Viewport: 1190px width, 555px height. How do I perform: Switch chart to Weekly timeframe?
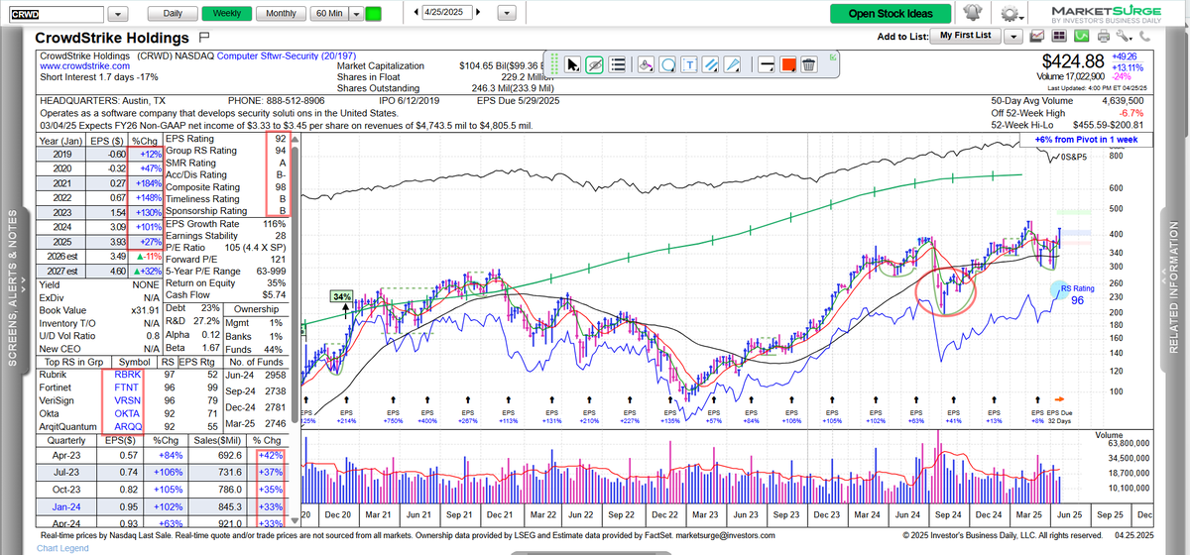click(x=226, y=14)
